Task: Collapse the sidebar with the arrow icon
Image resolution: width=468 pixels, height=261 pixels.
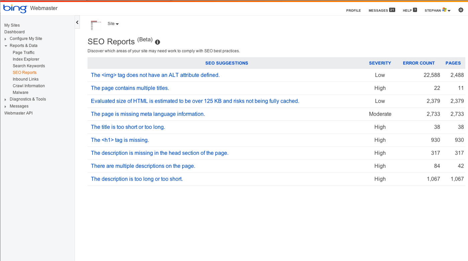Action: click(x=77, y=22)
